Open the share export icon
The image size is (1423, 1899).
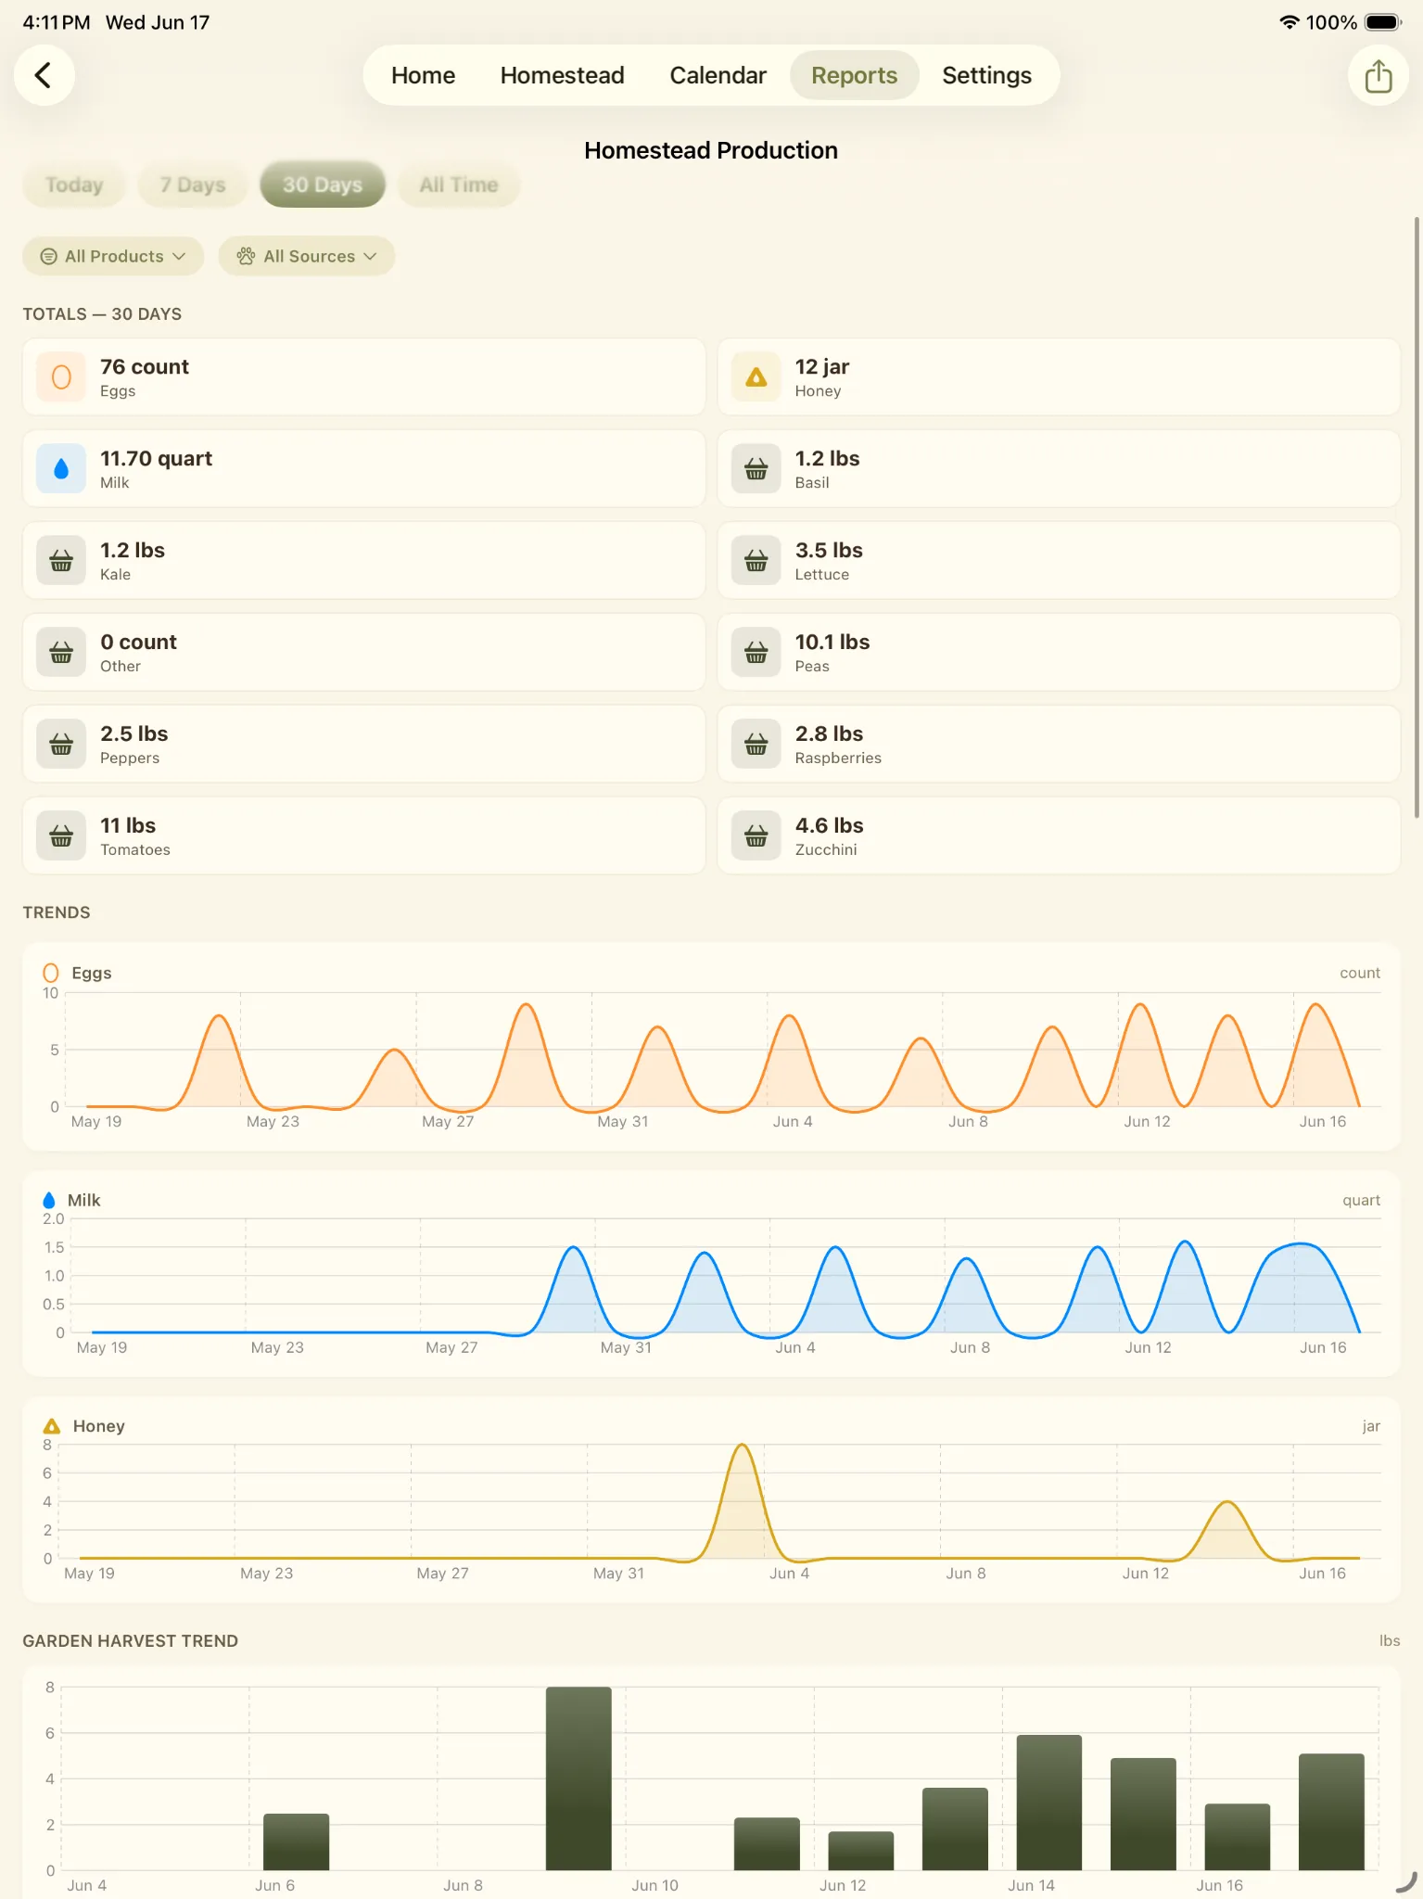coord(1379,75)
